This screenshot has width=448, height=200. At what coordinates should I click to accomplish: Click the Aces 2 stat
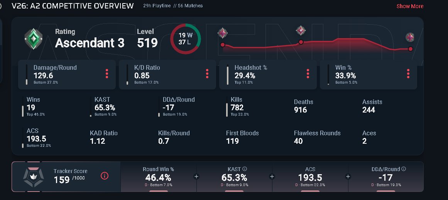tap(369, 137)
